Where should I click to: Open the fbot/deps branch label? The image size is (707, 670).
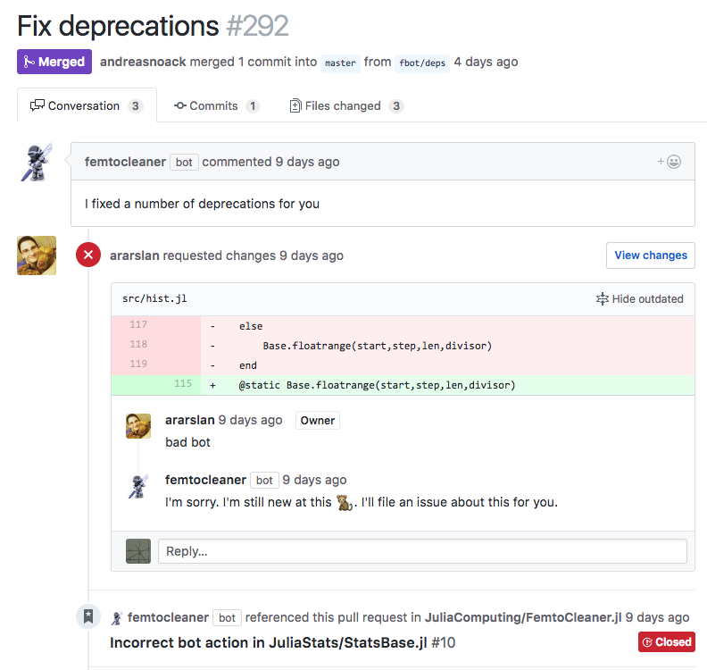coord(422,63)
